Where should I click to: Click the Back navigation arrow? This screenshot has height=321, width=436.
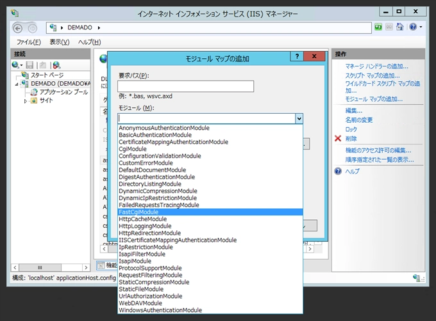[18, 28]
